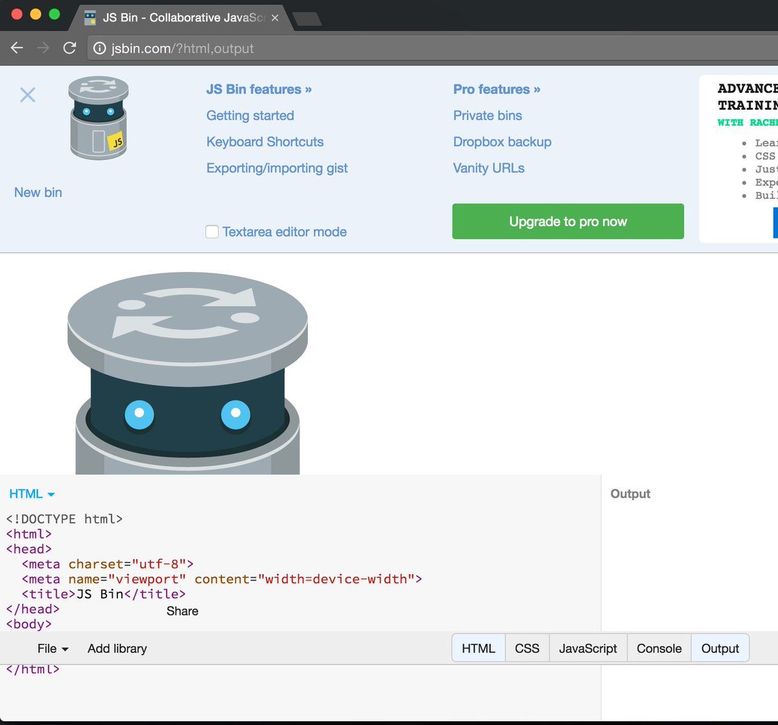Viewport: 778px width, 725px height.
Task: Go back with the browser back arrow
Action: coord(18,48)
